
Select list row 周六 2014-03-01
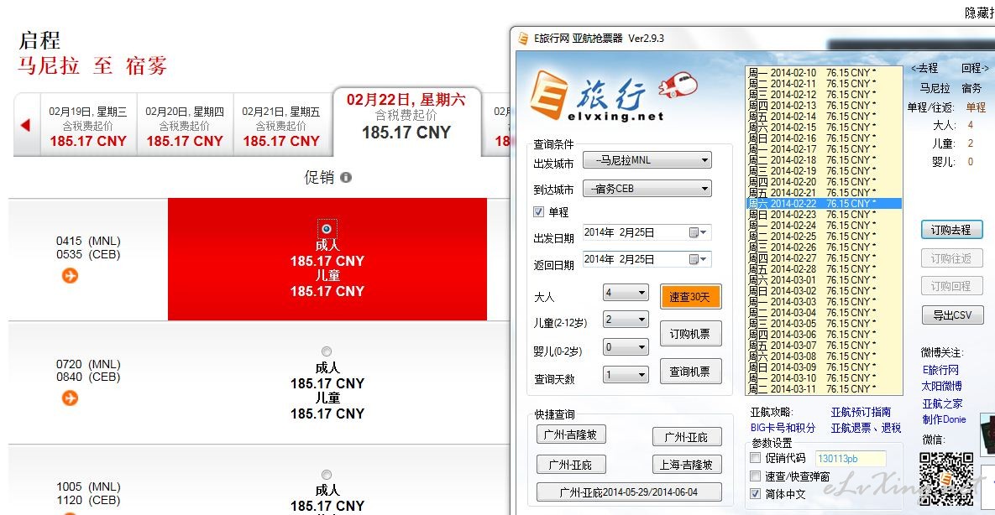click(x=823, y=279)
